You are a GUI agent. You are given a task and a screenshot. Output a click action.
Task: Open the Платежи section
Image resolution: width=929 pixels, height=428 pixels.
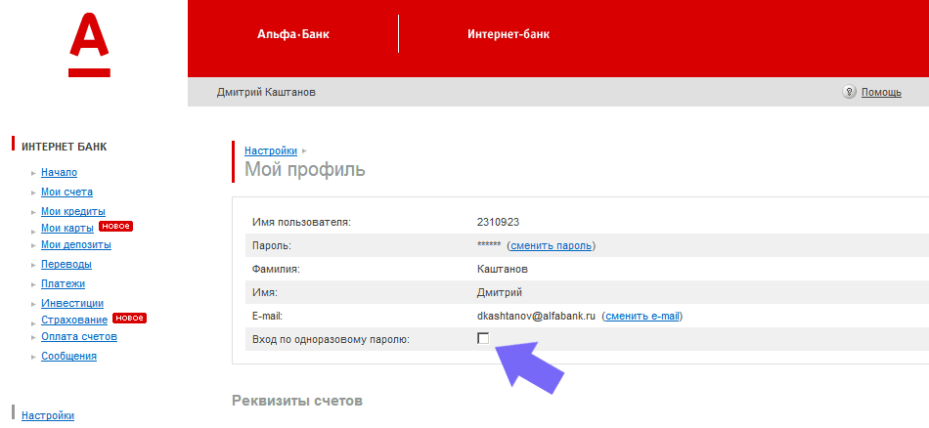click(63, 283)
